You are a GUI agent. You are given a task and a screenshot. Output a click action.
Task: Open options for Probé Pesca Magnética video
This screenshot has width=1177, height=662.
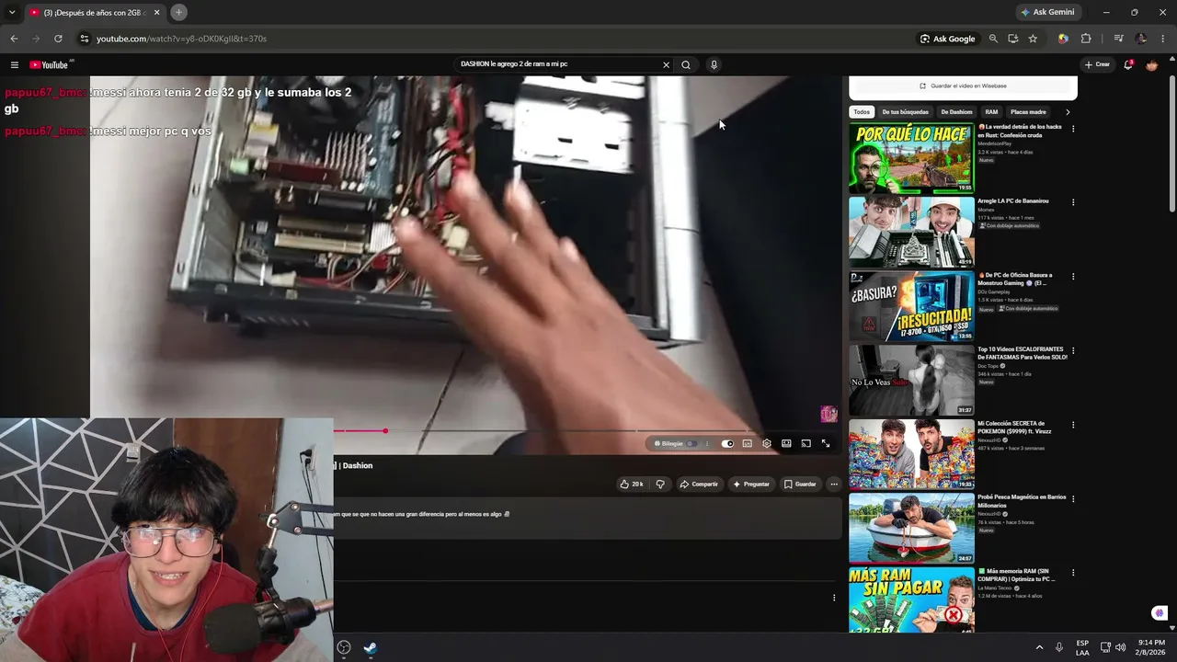(1073, 499)
